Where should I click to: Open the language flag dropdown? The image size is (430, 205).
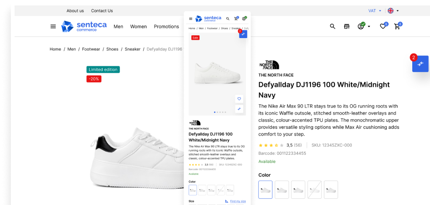(x=393, y=10)
